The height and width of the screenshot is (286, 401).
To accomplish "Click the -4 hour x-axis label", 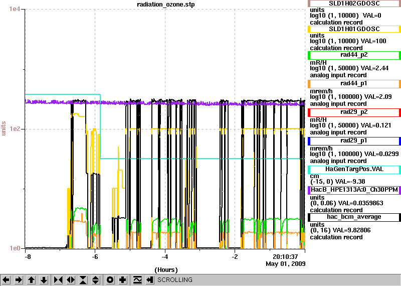I will [165, 256].
